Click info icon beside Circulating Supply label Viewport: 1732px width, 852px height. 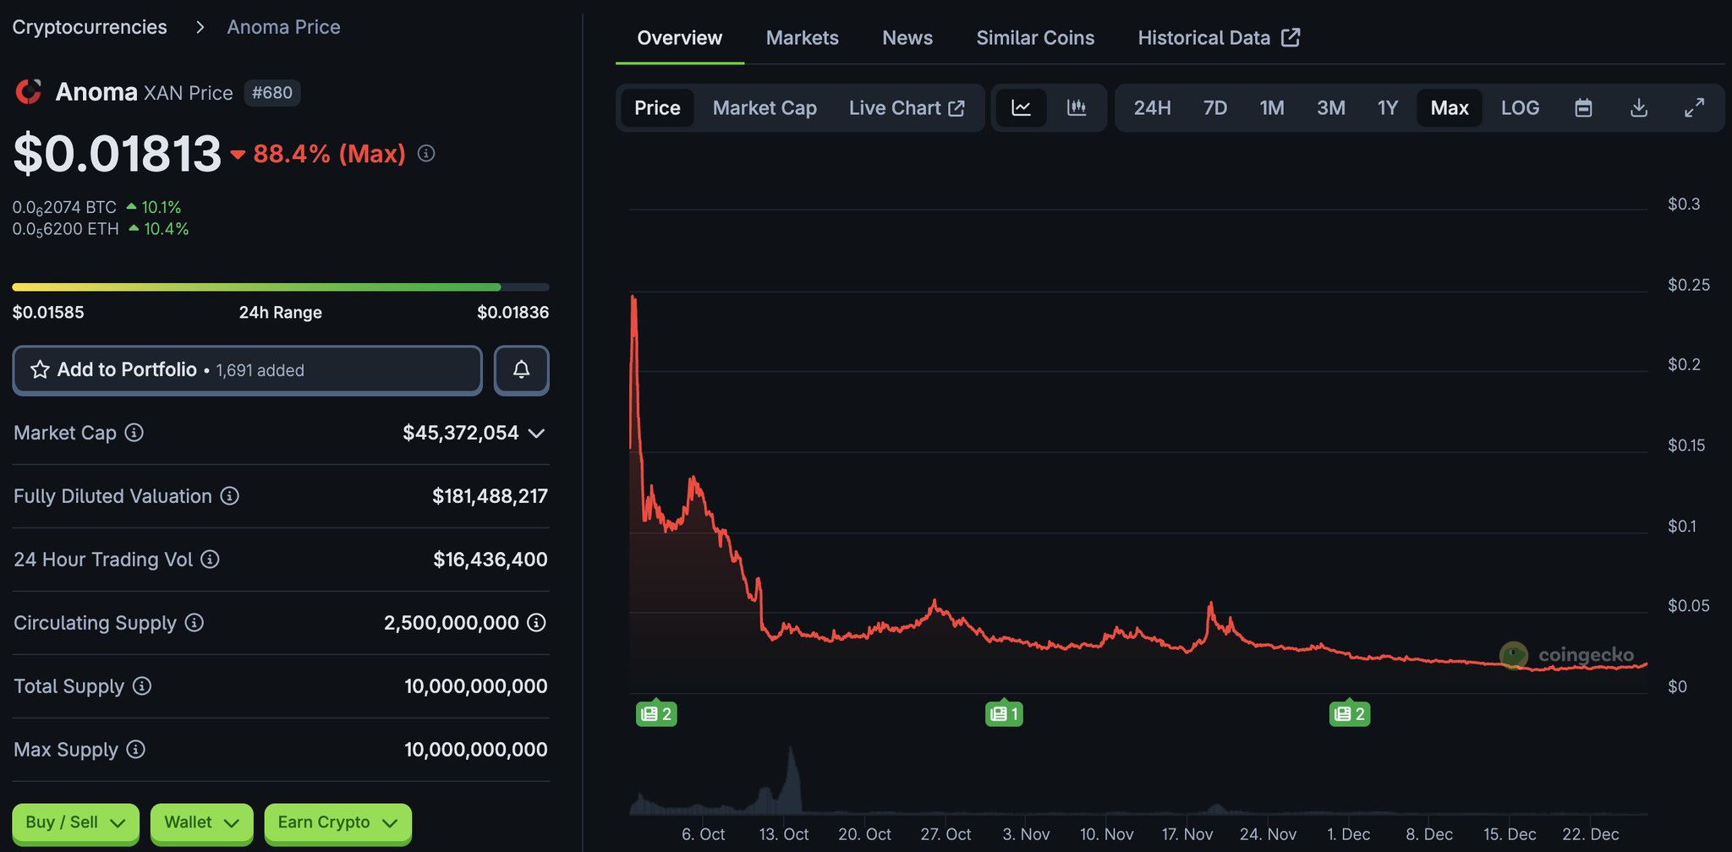pyautogui.click(x=195, y=623)
